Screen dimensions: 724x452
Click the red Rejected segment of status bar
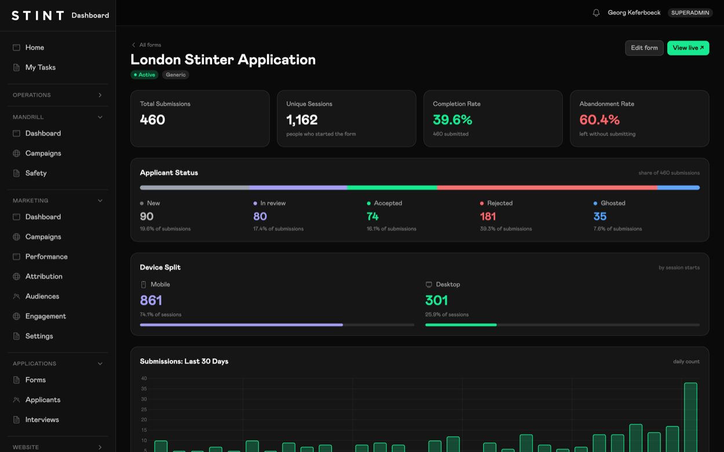[x=547, y=188]
